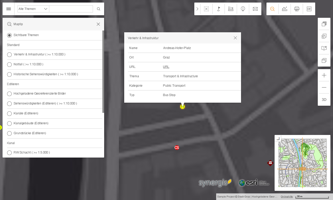Open the envelope mail tool
The height and width of the screenshot is (200, 333).
pos(255,9)
